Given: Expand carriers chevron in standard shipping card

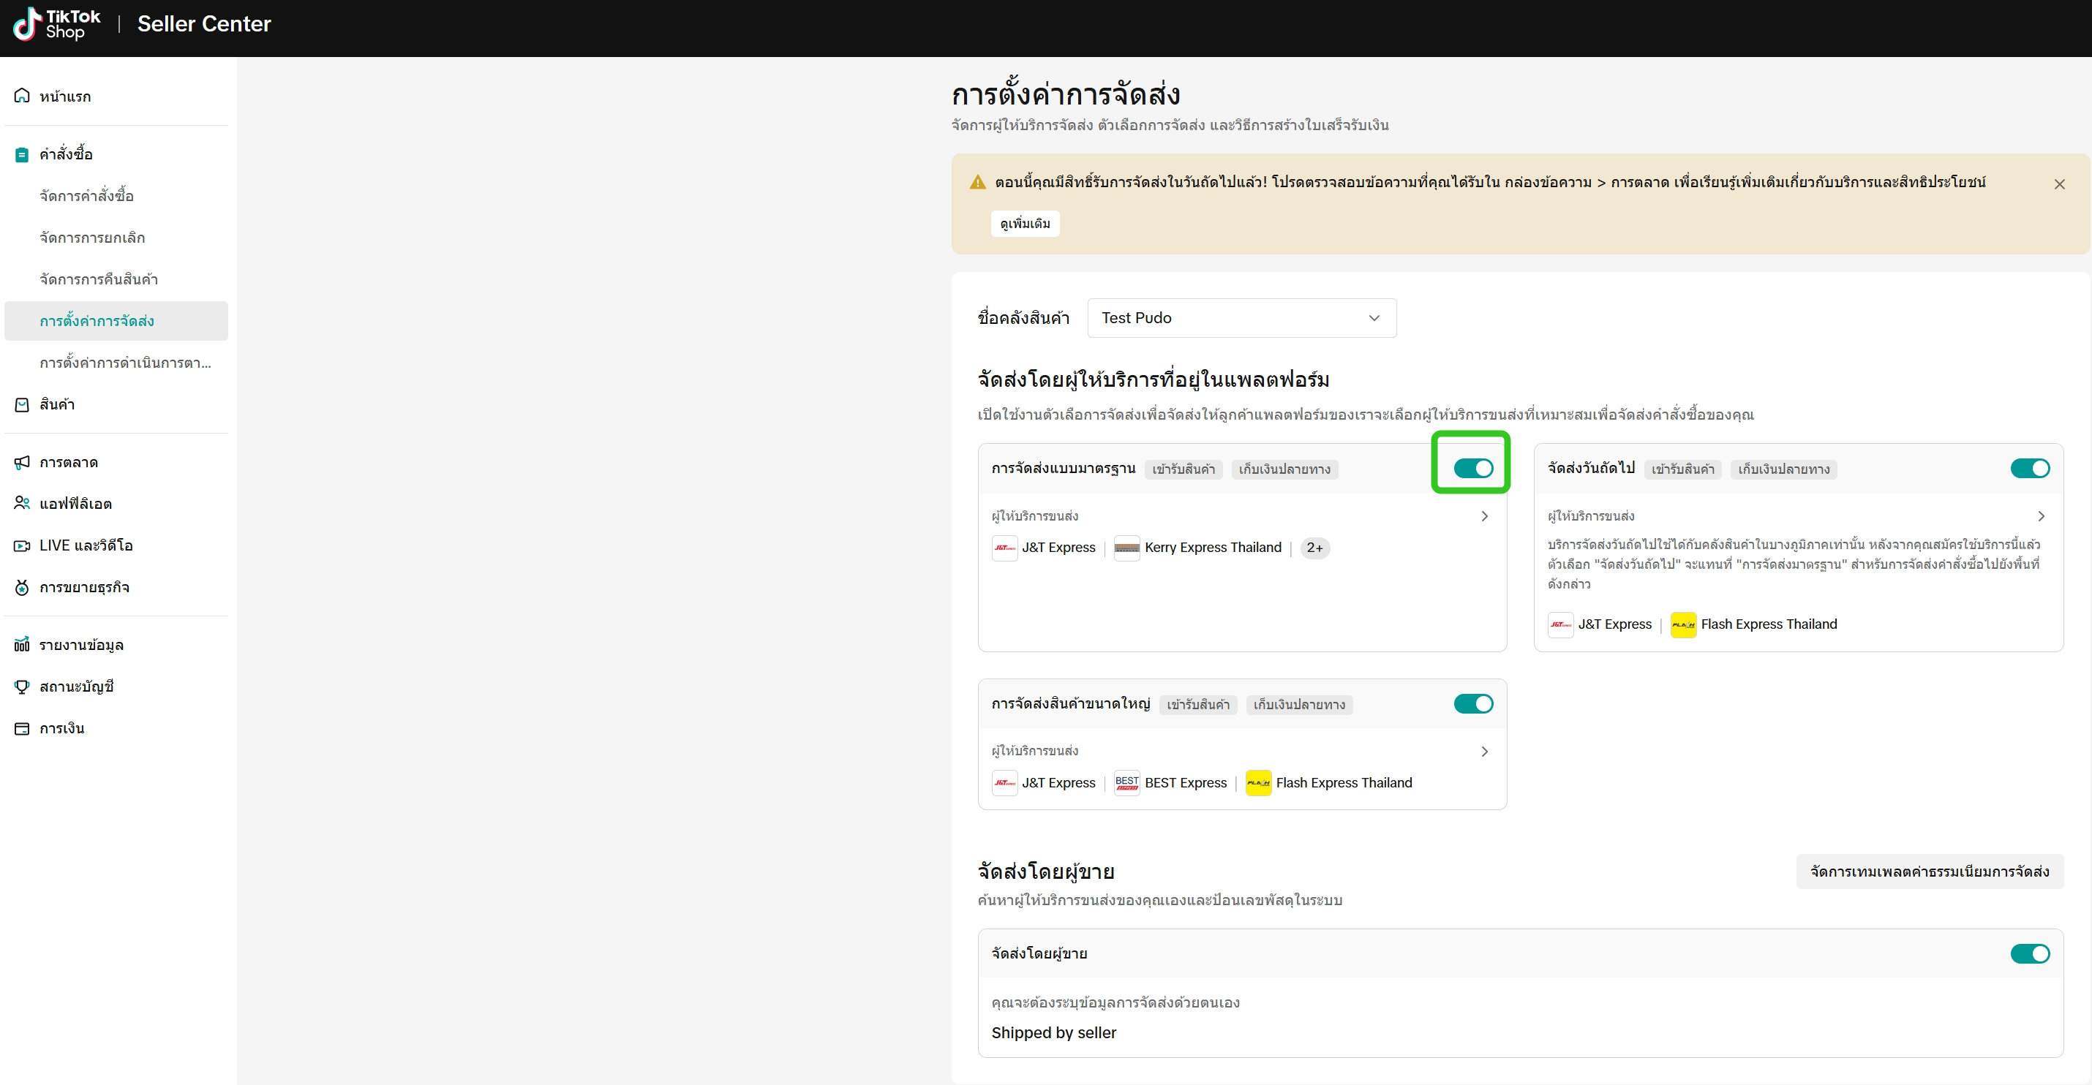Looking at the screenshot, I should 1483,516.
